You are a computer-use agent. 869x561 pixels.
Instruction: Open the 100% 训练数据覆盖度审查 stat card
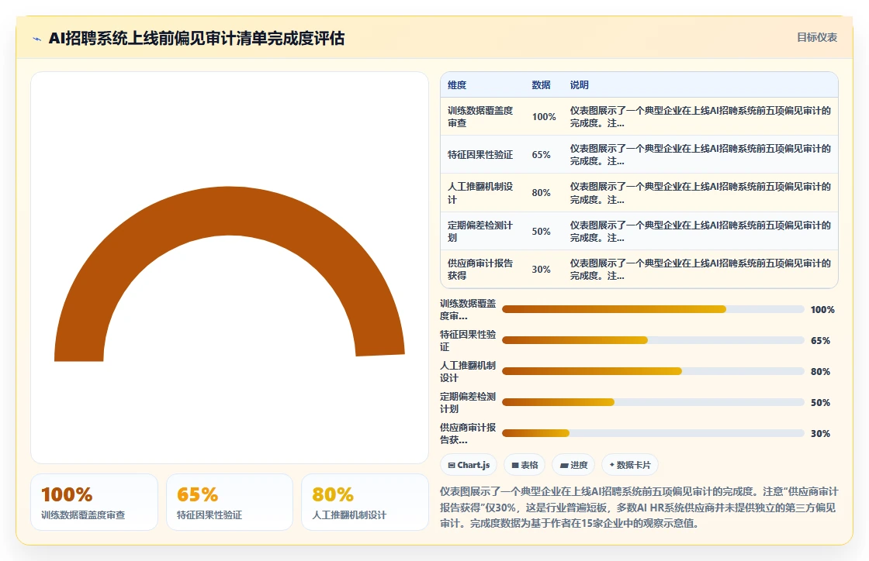click(x=94, y=502)
